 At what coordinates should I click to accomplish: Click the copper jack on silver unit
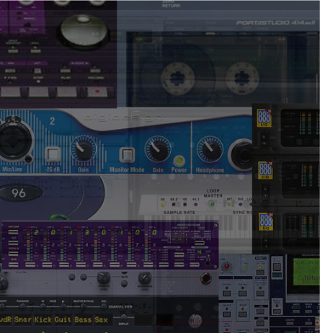[206, 278]
